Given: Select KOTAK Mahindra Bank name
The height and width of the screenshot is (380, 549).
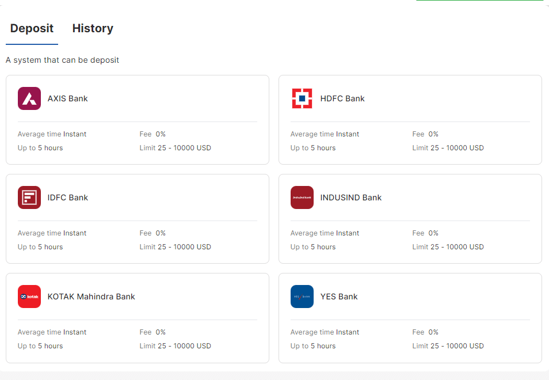Looking at the screenshot, I should click(91, 297).
